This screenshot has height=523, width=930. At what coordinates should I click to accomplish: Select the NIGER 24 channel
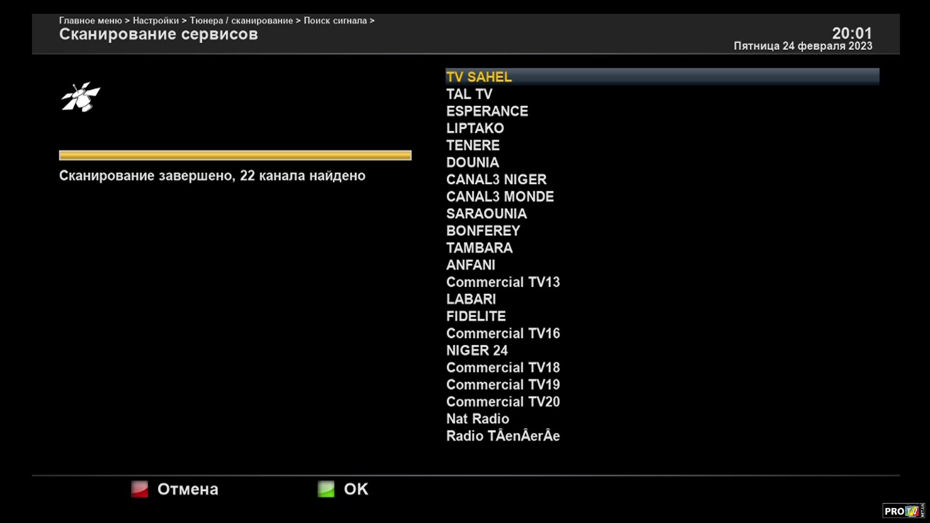(x=477, y=351)
